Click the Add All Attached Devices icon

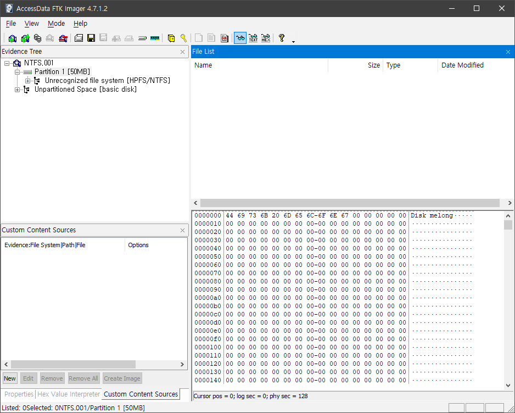point(25,38)
